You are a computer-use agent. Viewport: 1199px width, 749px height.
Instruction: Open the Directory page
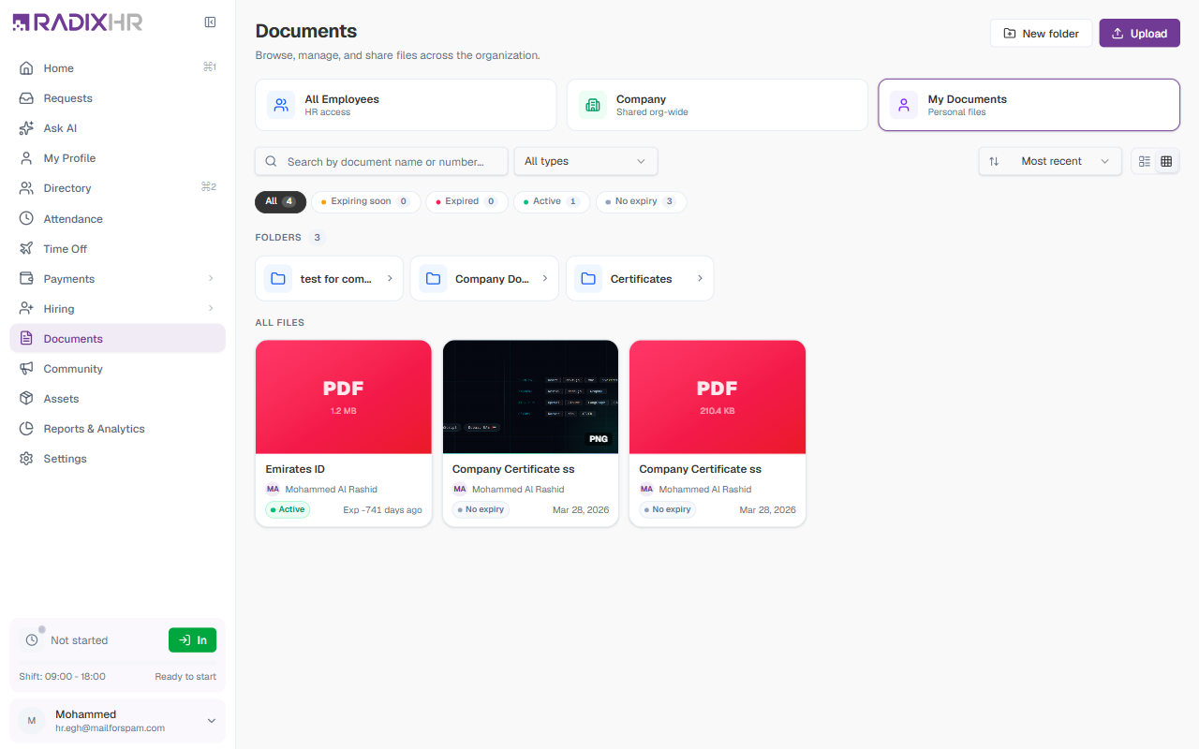tap(117, 187)
